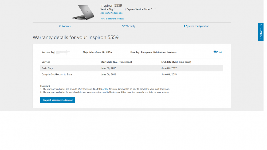The image size is (267, 150).
Task: Click View a different product link
Action: pyautogui.click(x=112, y=19)
